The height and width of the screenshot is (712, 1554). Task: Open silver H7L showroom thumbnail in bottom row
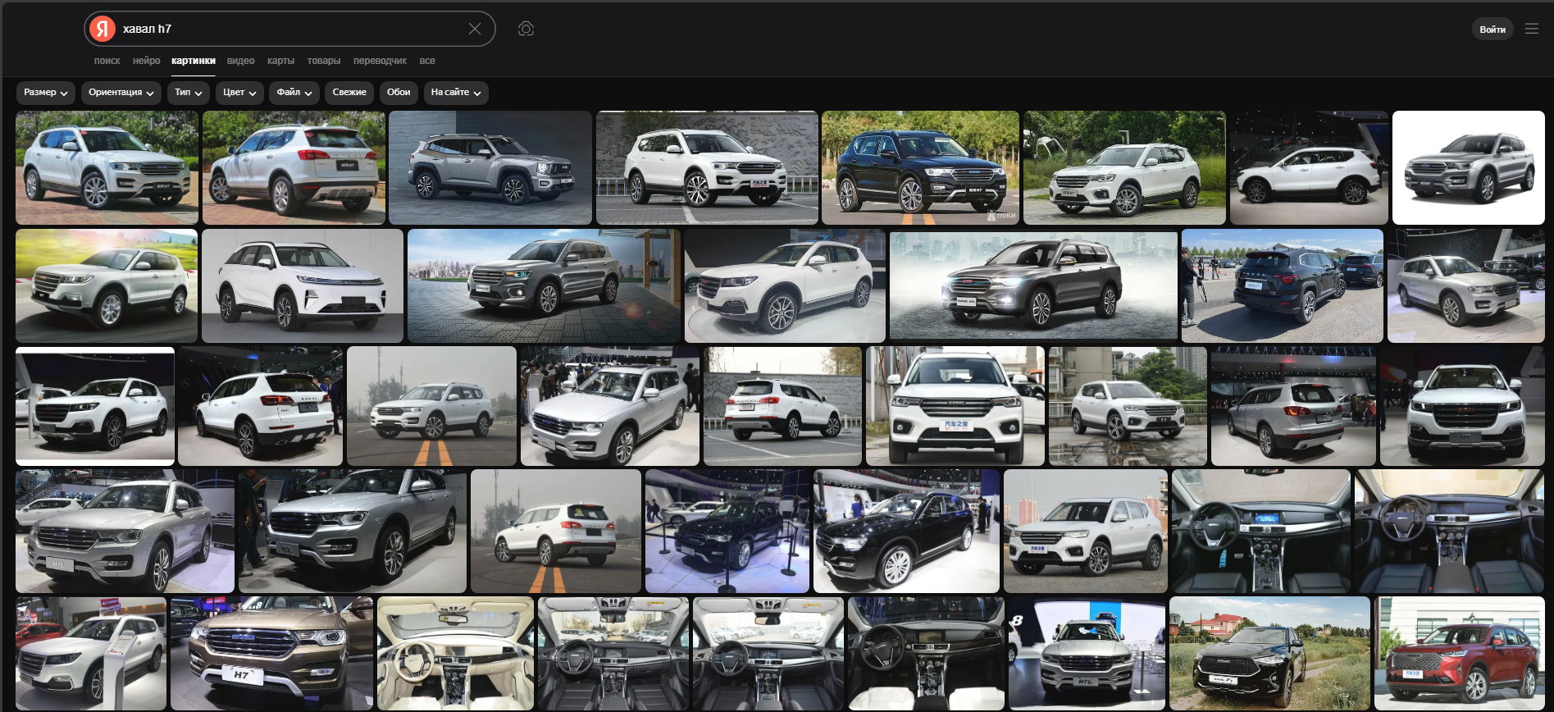1087,654
